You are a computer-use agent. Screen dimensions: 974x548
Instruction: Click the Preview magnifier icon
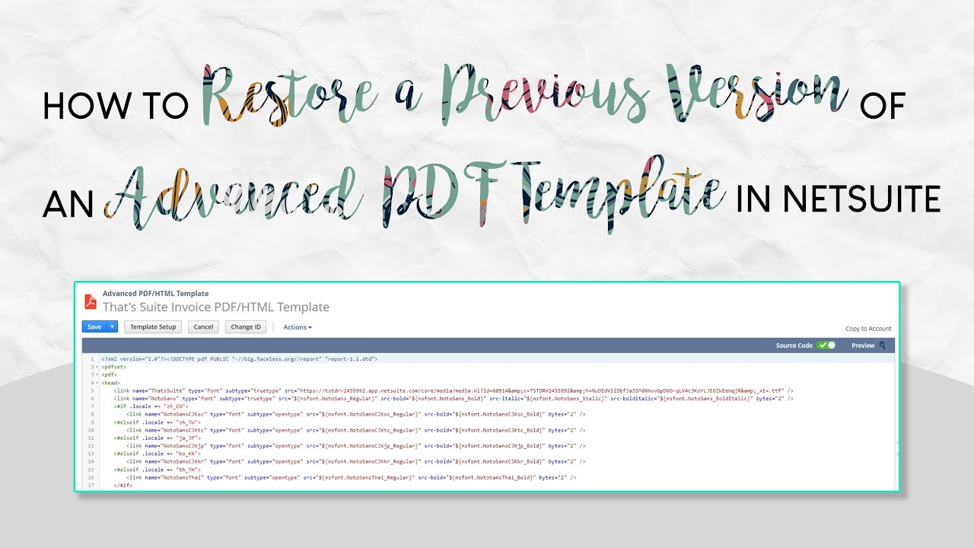[883, 346]
